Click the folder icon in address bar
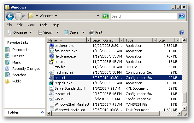 tap(31, 16)
